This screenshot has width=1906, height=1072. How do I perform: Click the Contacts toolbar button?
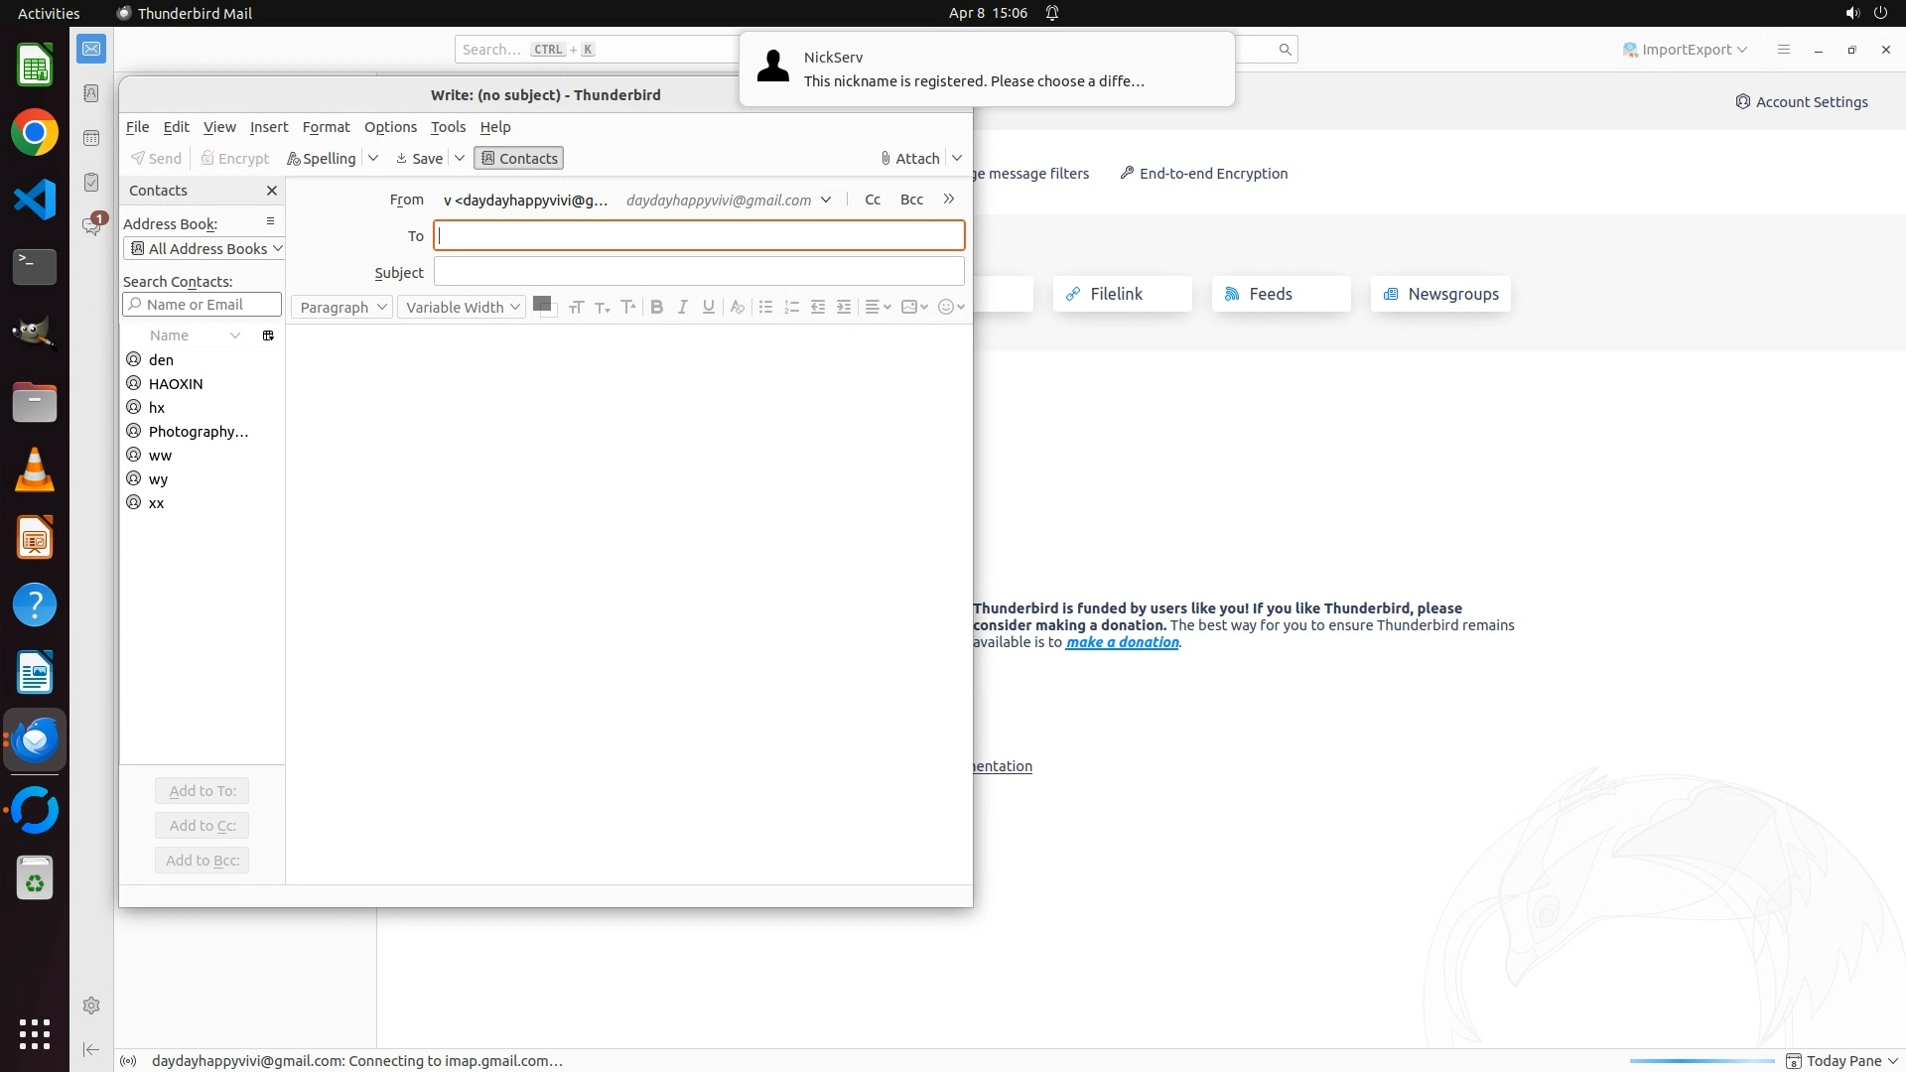(519, 159)
